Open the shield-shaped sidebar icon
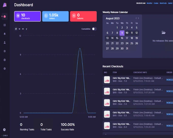 coord(5,60)
